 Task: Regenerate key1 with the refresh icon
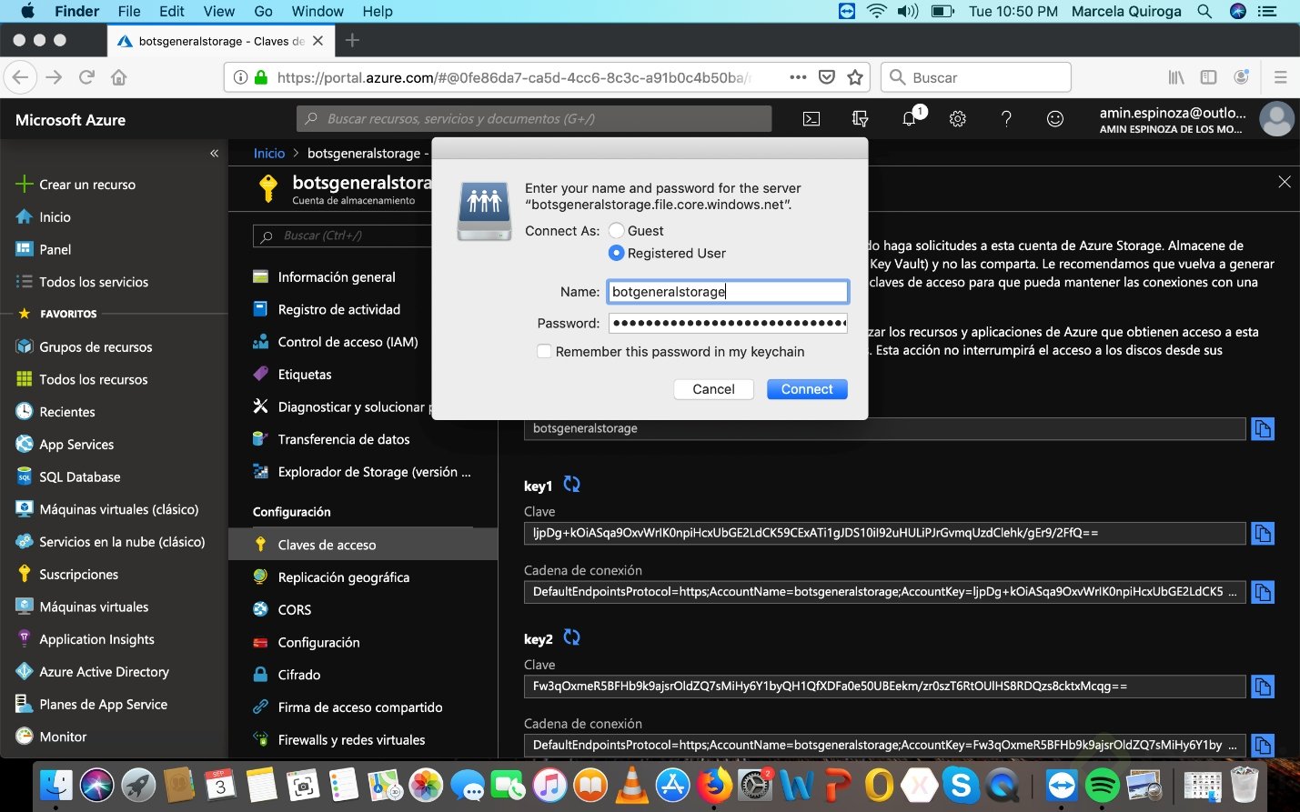point(571,485)
